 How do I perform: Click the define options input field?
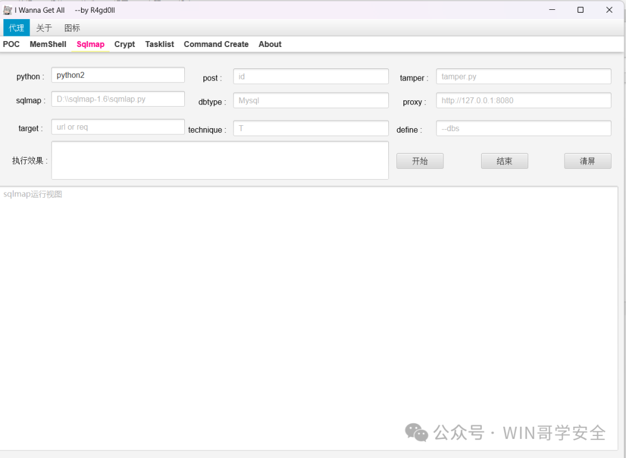coord(524,128)
